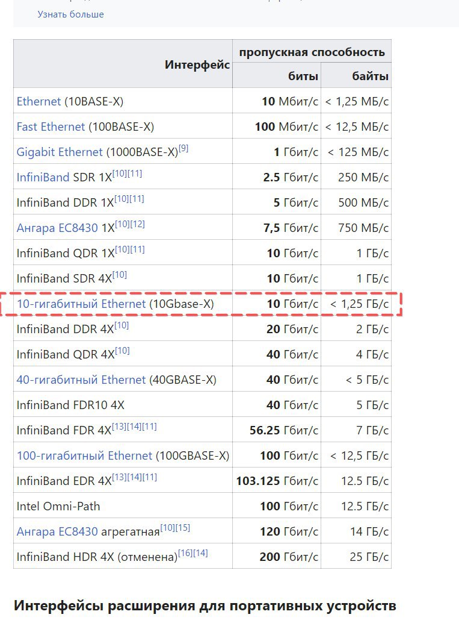Select the < 1,25 ГБ/с cell
Viewport: 459px width, 632px height.
(356, 304)
